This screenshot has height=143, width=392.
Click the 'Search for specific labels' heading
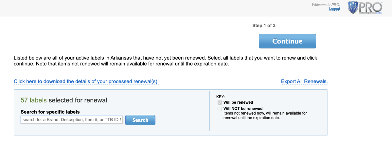point(50,112)
